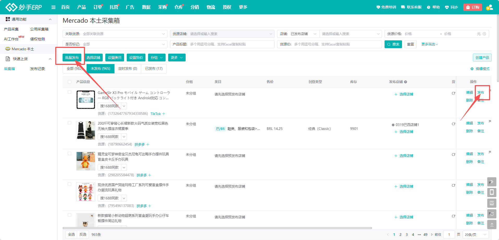Image resolution: width=499 pixels, height=240 pixels.
Task: Select the Charmander toy product checkbox
Action: pos(69,154)
